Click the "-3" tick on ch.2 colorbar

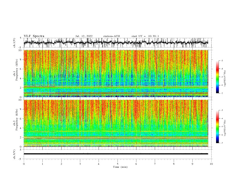click(222, 110)
